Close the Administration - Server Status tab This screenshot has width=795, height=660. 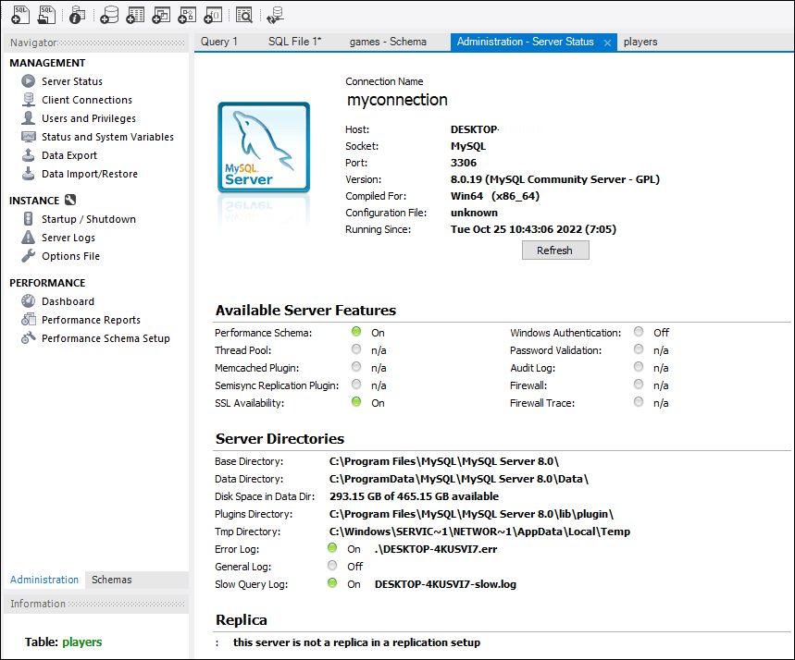click(607, 43)
